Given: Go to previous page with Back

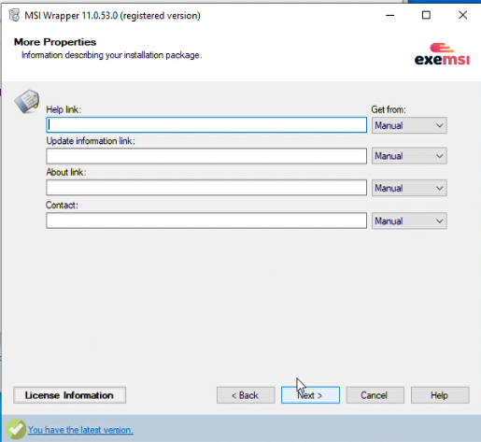Looking at the screenshot, I should coord(246,395).
